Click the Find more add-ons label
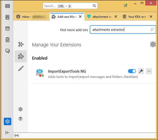Viewport: 158px width, 140px height. [74, 30]
